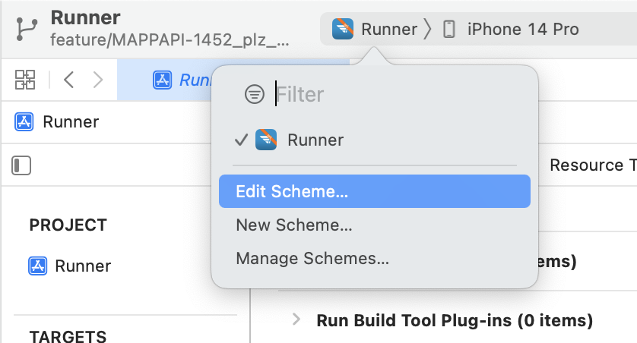This screenshot has width=637, height=343.
Task: Click the source control branch icon
Action: point(27,30)
